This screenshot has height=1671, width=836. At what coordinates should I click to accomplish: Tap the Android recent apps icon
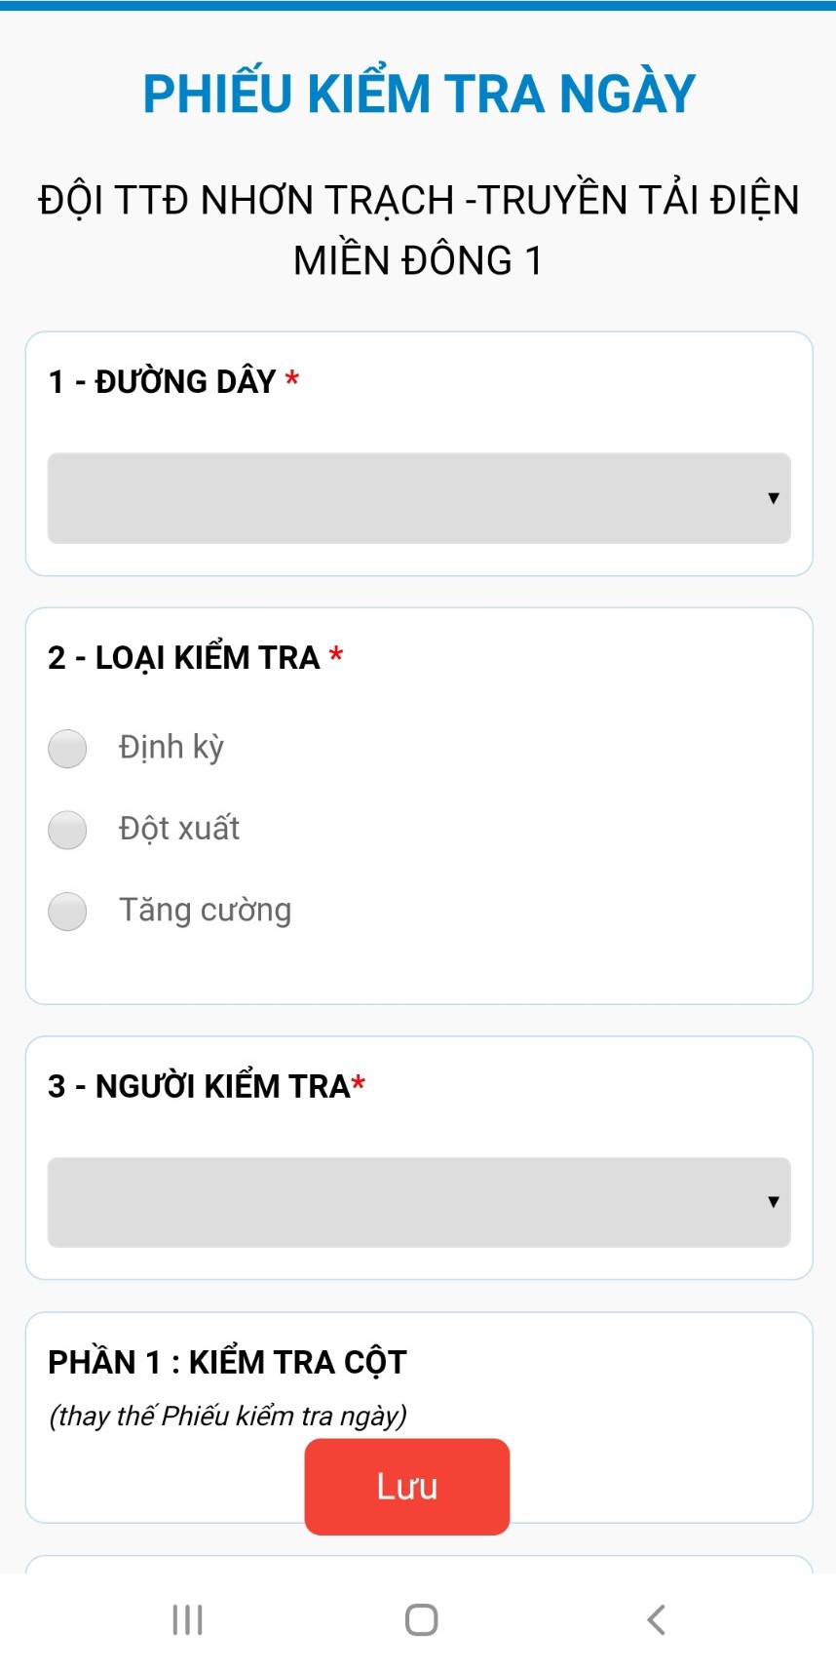(x=187, y=1620)
